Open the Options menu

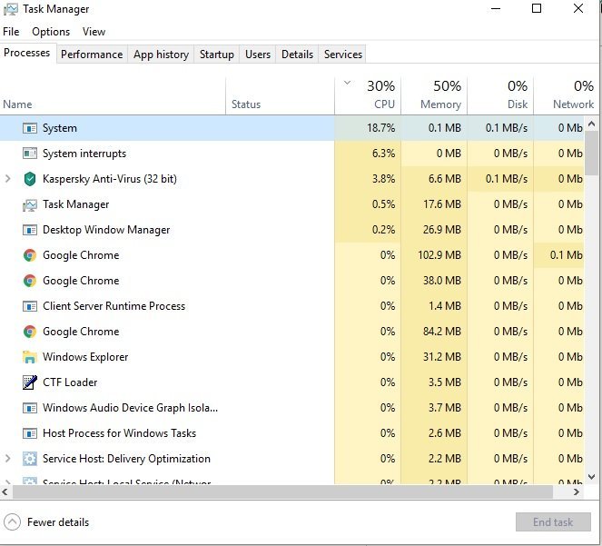pyautogui.click(x=51, y=32)
